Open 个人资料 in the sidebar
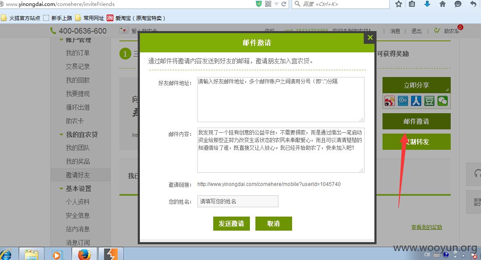 (78, 202)
